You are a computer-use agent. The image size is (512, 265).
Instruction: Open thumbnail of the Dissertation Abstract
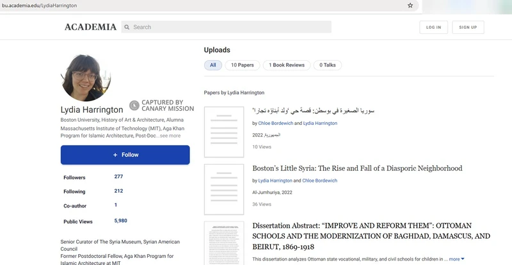(224, 243)
